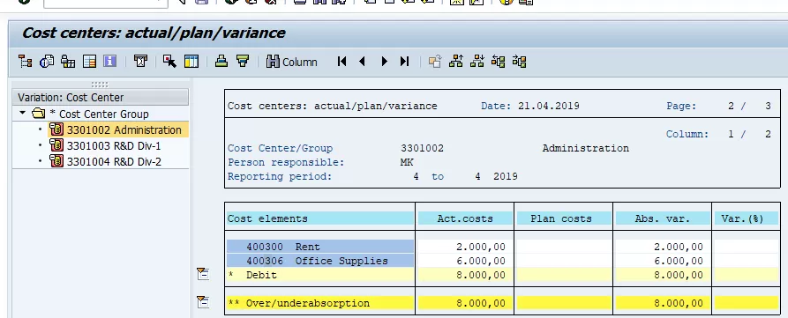The image size is (788, 318).
Task: Click the information 'i' toolbar icon
Action: click(x=110, y=62)
